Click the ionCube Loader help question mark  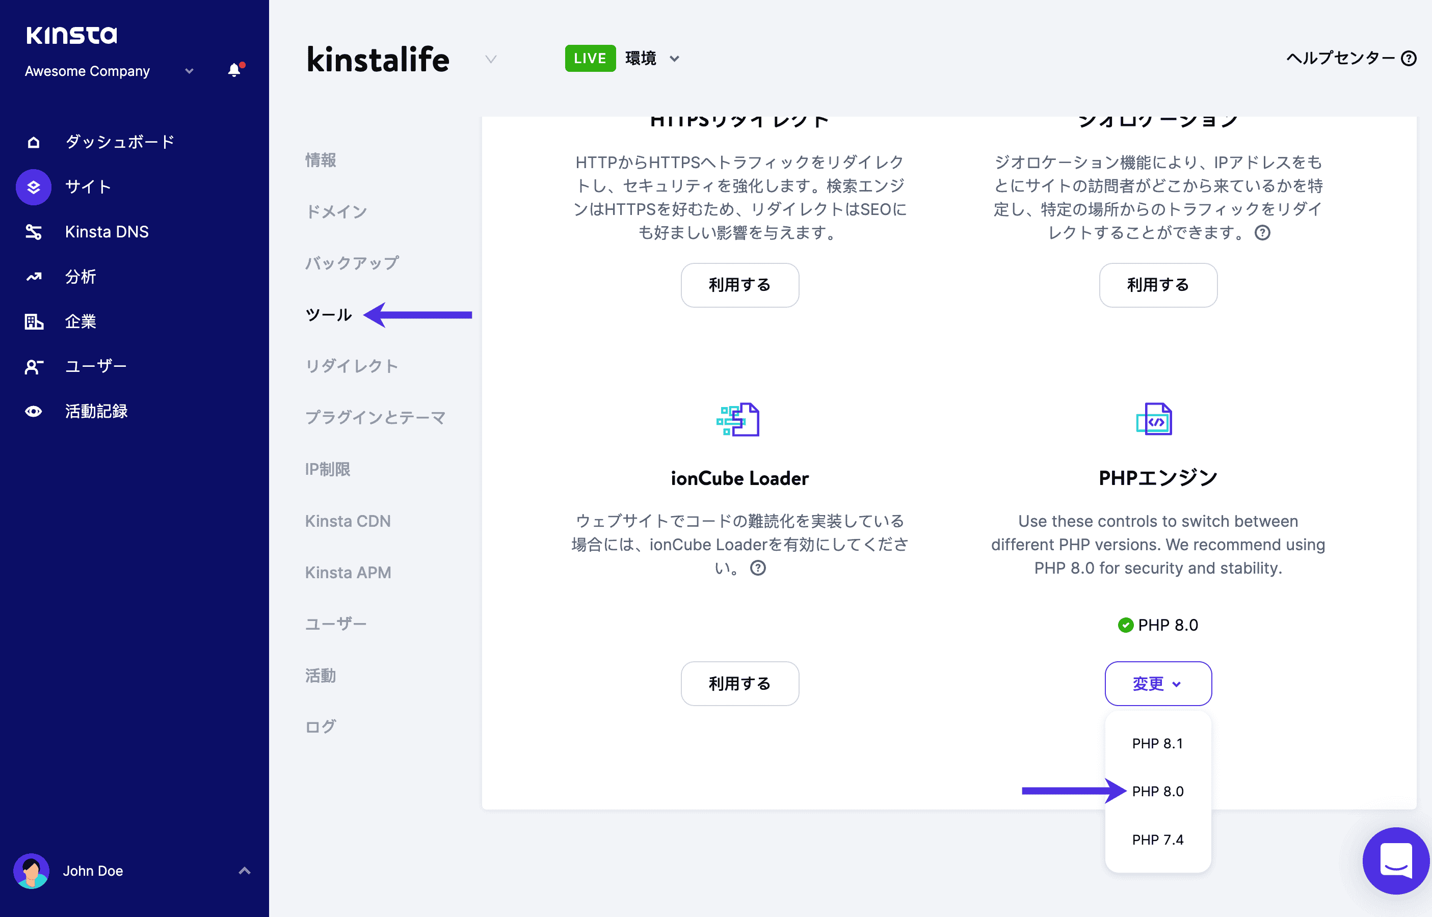tap(759, 569)
